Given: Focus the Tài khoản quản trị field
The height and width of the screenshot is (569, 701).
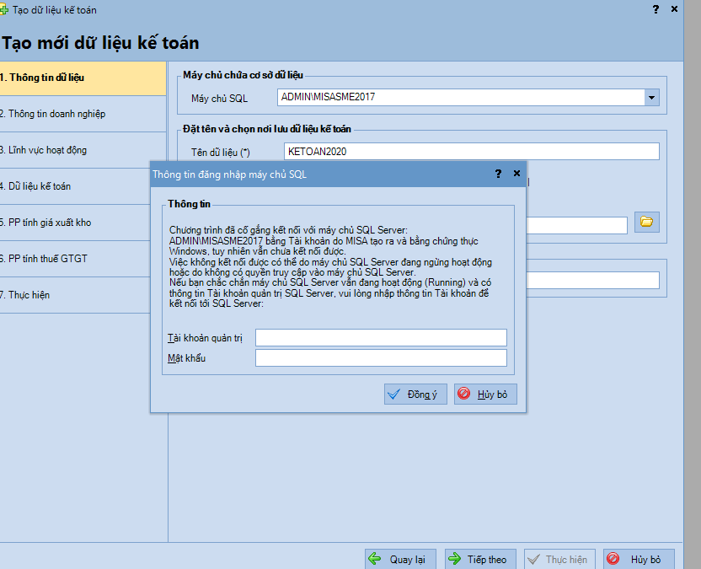Looking at the screenshot, I should (381, 338).
